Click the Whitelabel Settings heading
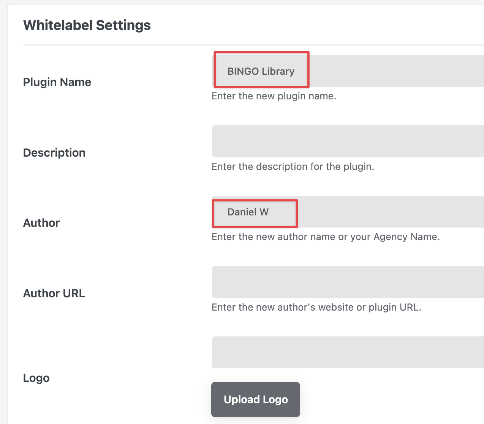Screen dimensions: 484x424 pyautogui.click(x=87, y=25)
